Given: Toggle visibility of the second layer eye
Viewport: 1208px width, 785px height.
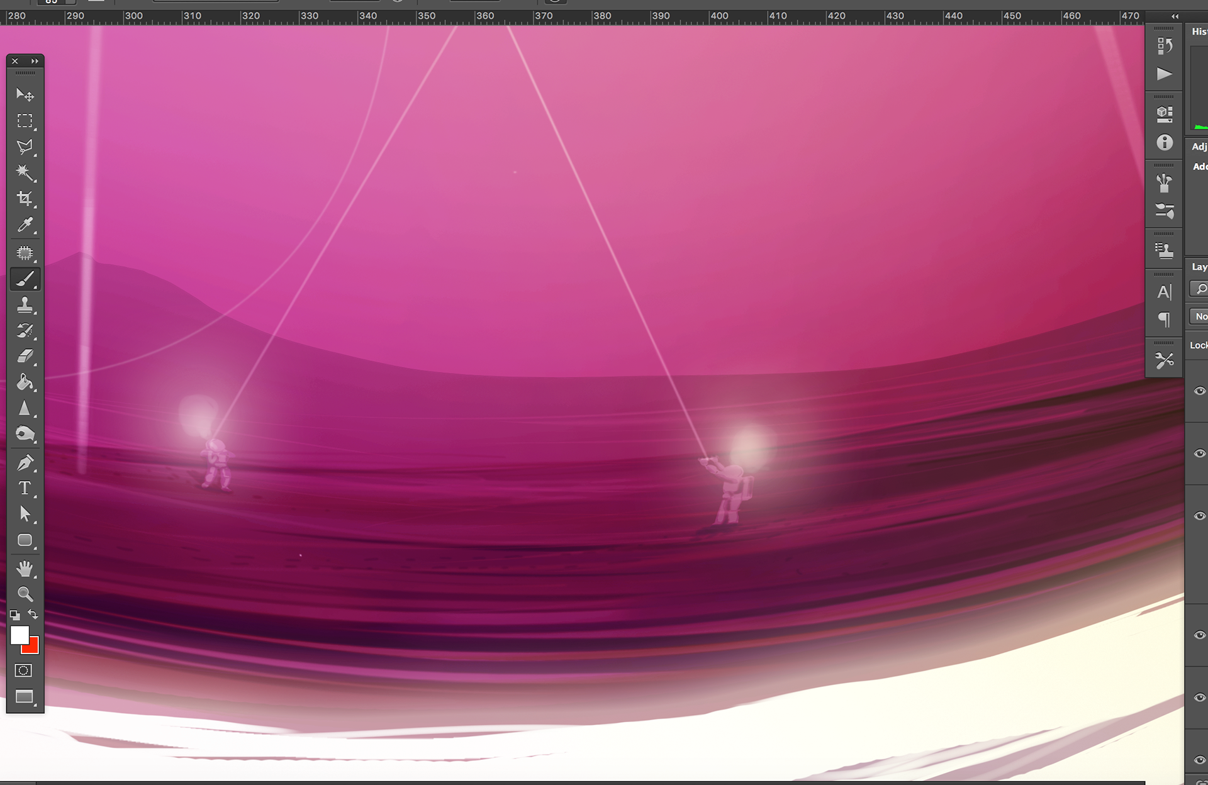Looking at the screenshot, I should (x=1199, y=453).
